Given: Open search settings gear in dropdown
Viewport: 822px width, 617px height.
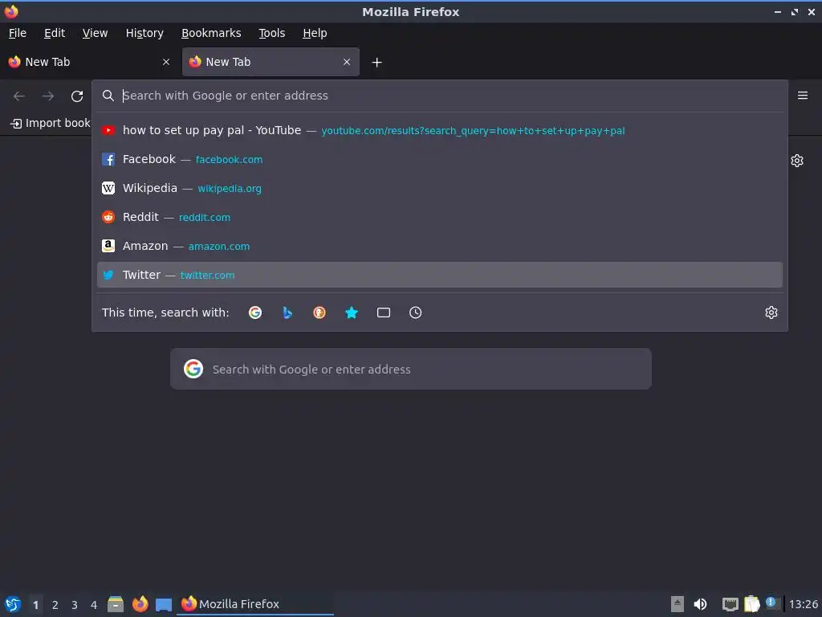Looking at the screenshot, I should pos(771,313).
